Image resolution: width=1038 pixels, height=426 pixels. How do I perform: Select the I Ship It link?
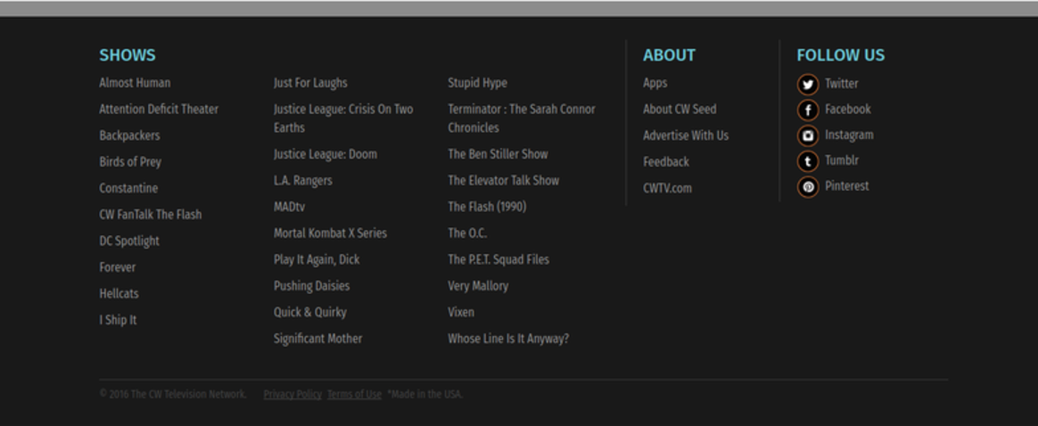pyautogui.click(x=118, y=320)
